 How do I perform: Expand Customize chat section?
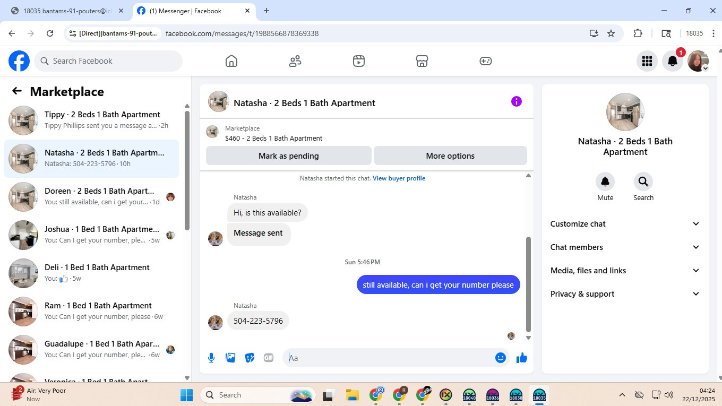point(625,224)
